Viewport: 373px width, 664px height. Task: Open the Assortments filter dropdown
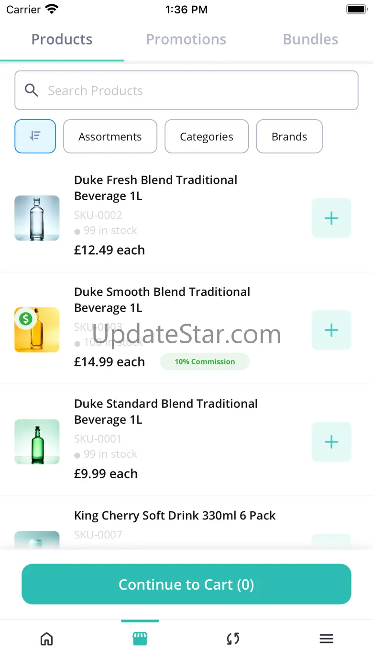[x=110, y=136]
